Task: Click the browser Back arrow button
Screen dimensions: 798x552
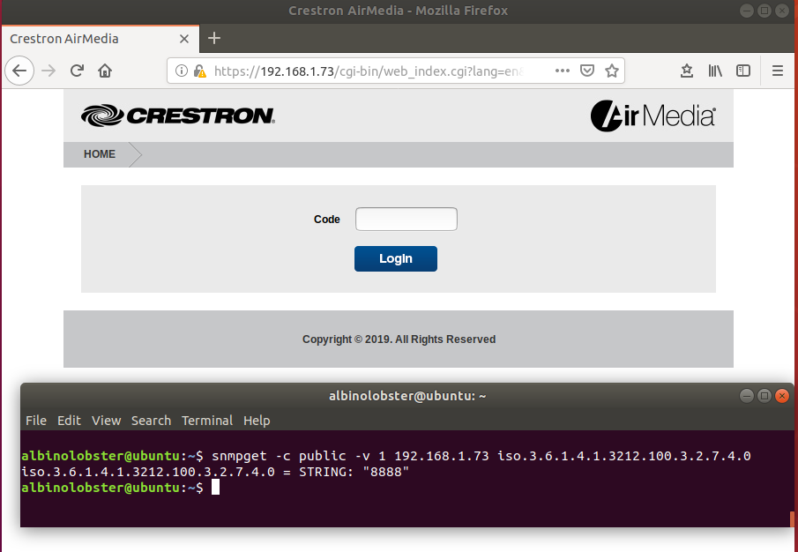Action: click(x=19, y=71)
